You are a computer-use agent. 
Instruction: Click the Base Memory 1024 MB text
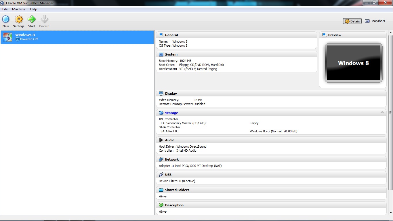pyautogui.click(x=175, y=61)
